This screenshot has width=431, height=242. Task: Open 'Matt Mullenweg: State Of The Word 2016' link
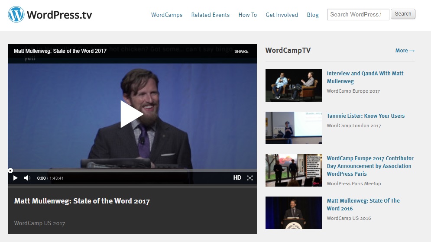coord(363,205)
